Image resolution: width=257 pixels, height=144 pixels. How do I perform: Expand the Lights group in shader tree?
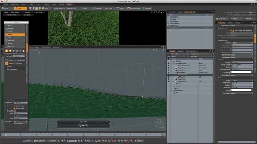171,88
